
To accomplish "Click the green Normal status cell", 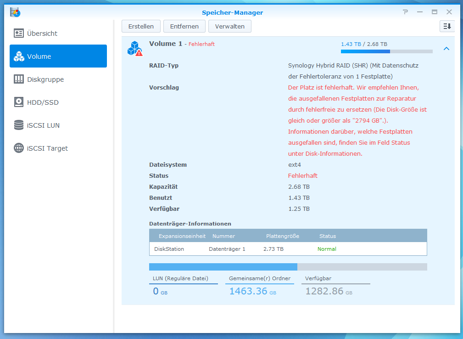I will pyautogui.click(x=327, y=249).
